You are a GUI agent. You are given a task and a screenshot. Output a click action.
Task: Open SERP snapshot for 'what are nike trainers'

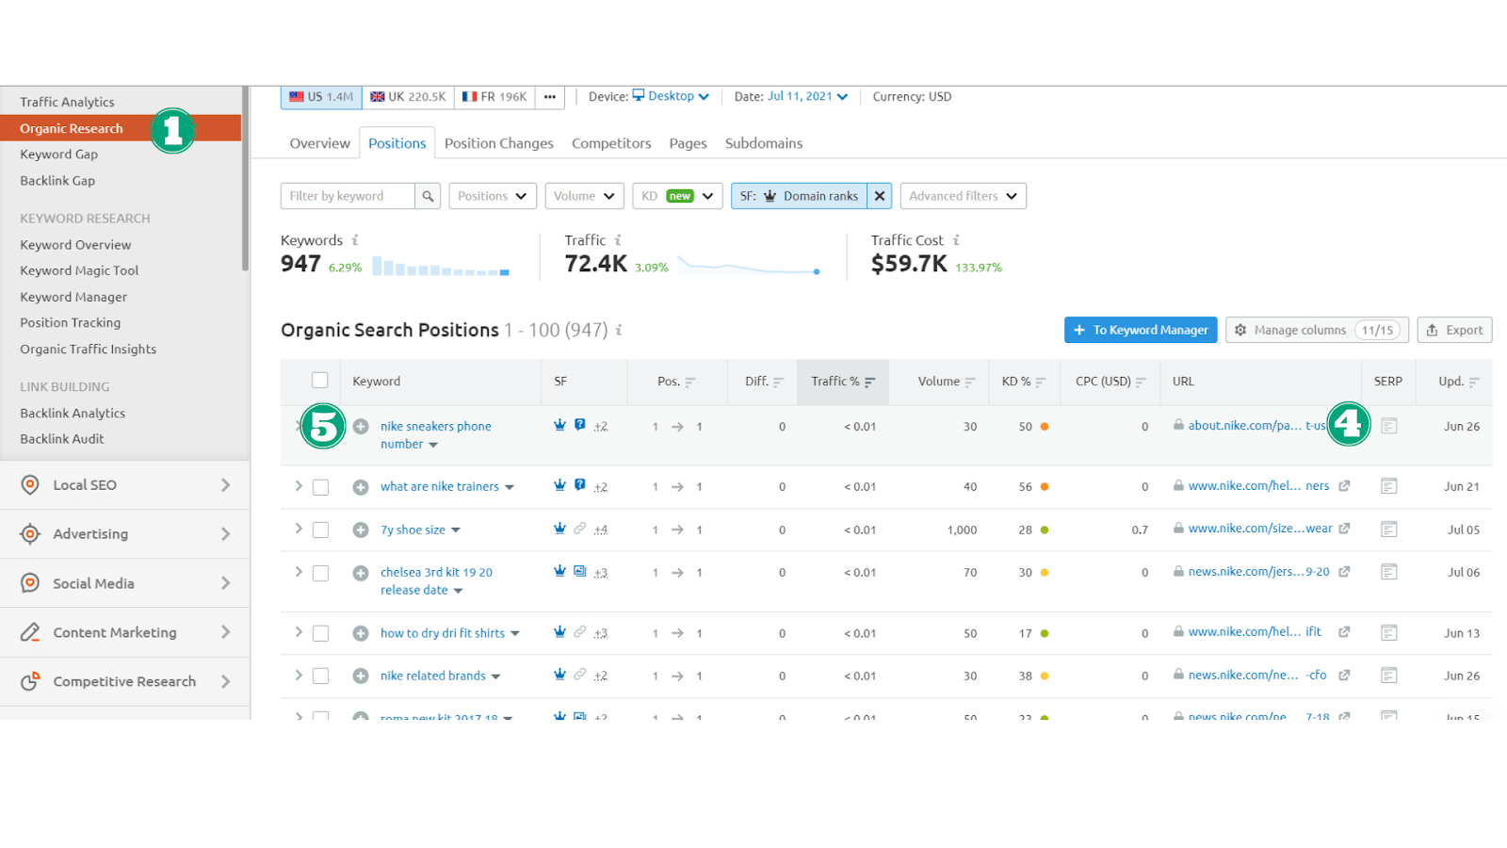pyautogui.click(x=1388, y=486)
